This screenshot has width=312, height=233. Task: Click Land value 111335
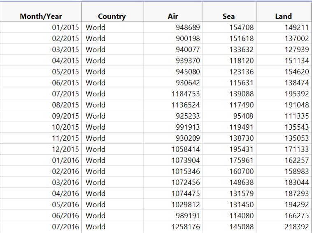(x=296, y=116)
